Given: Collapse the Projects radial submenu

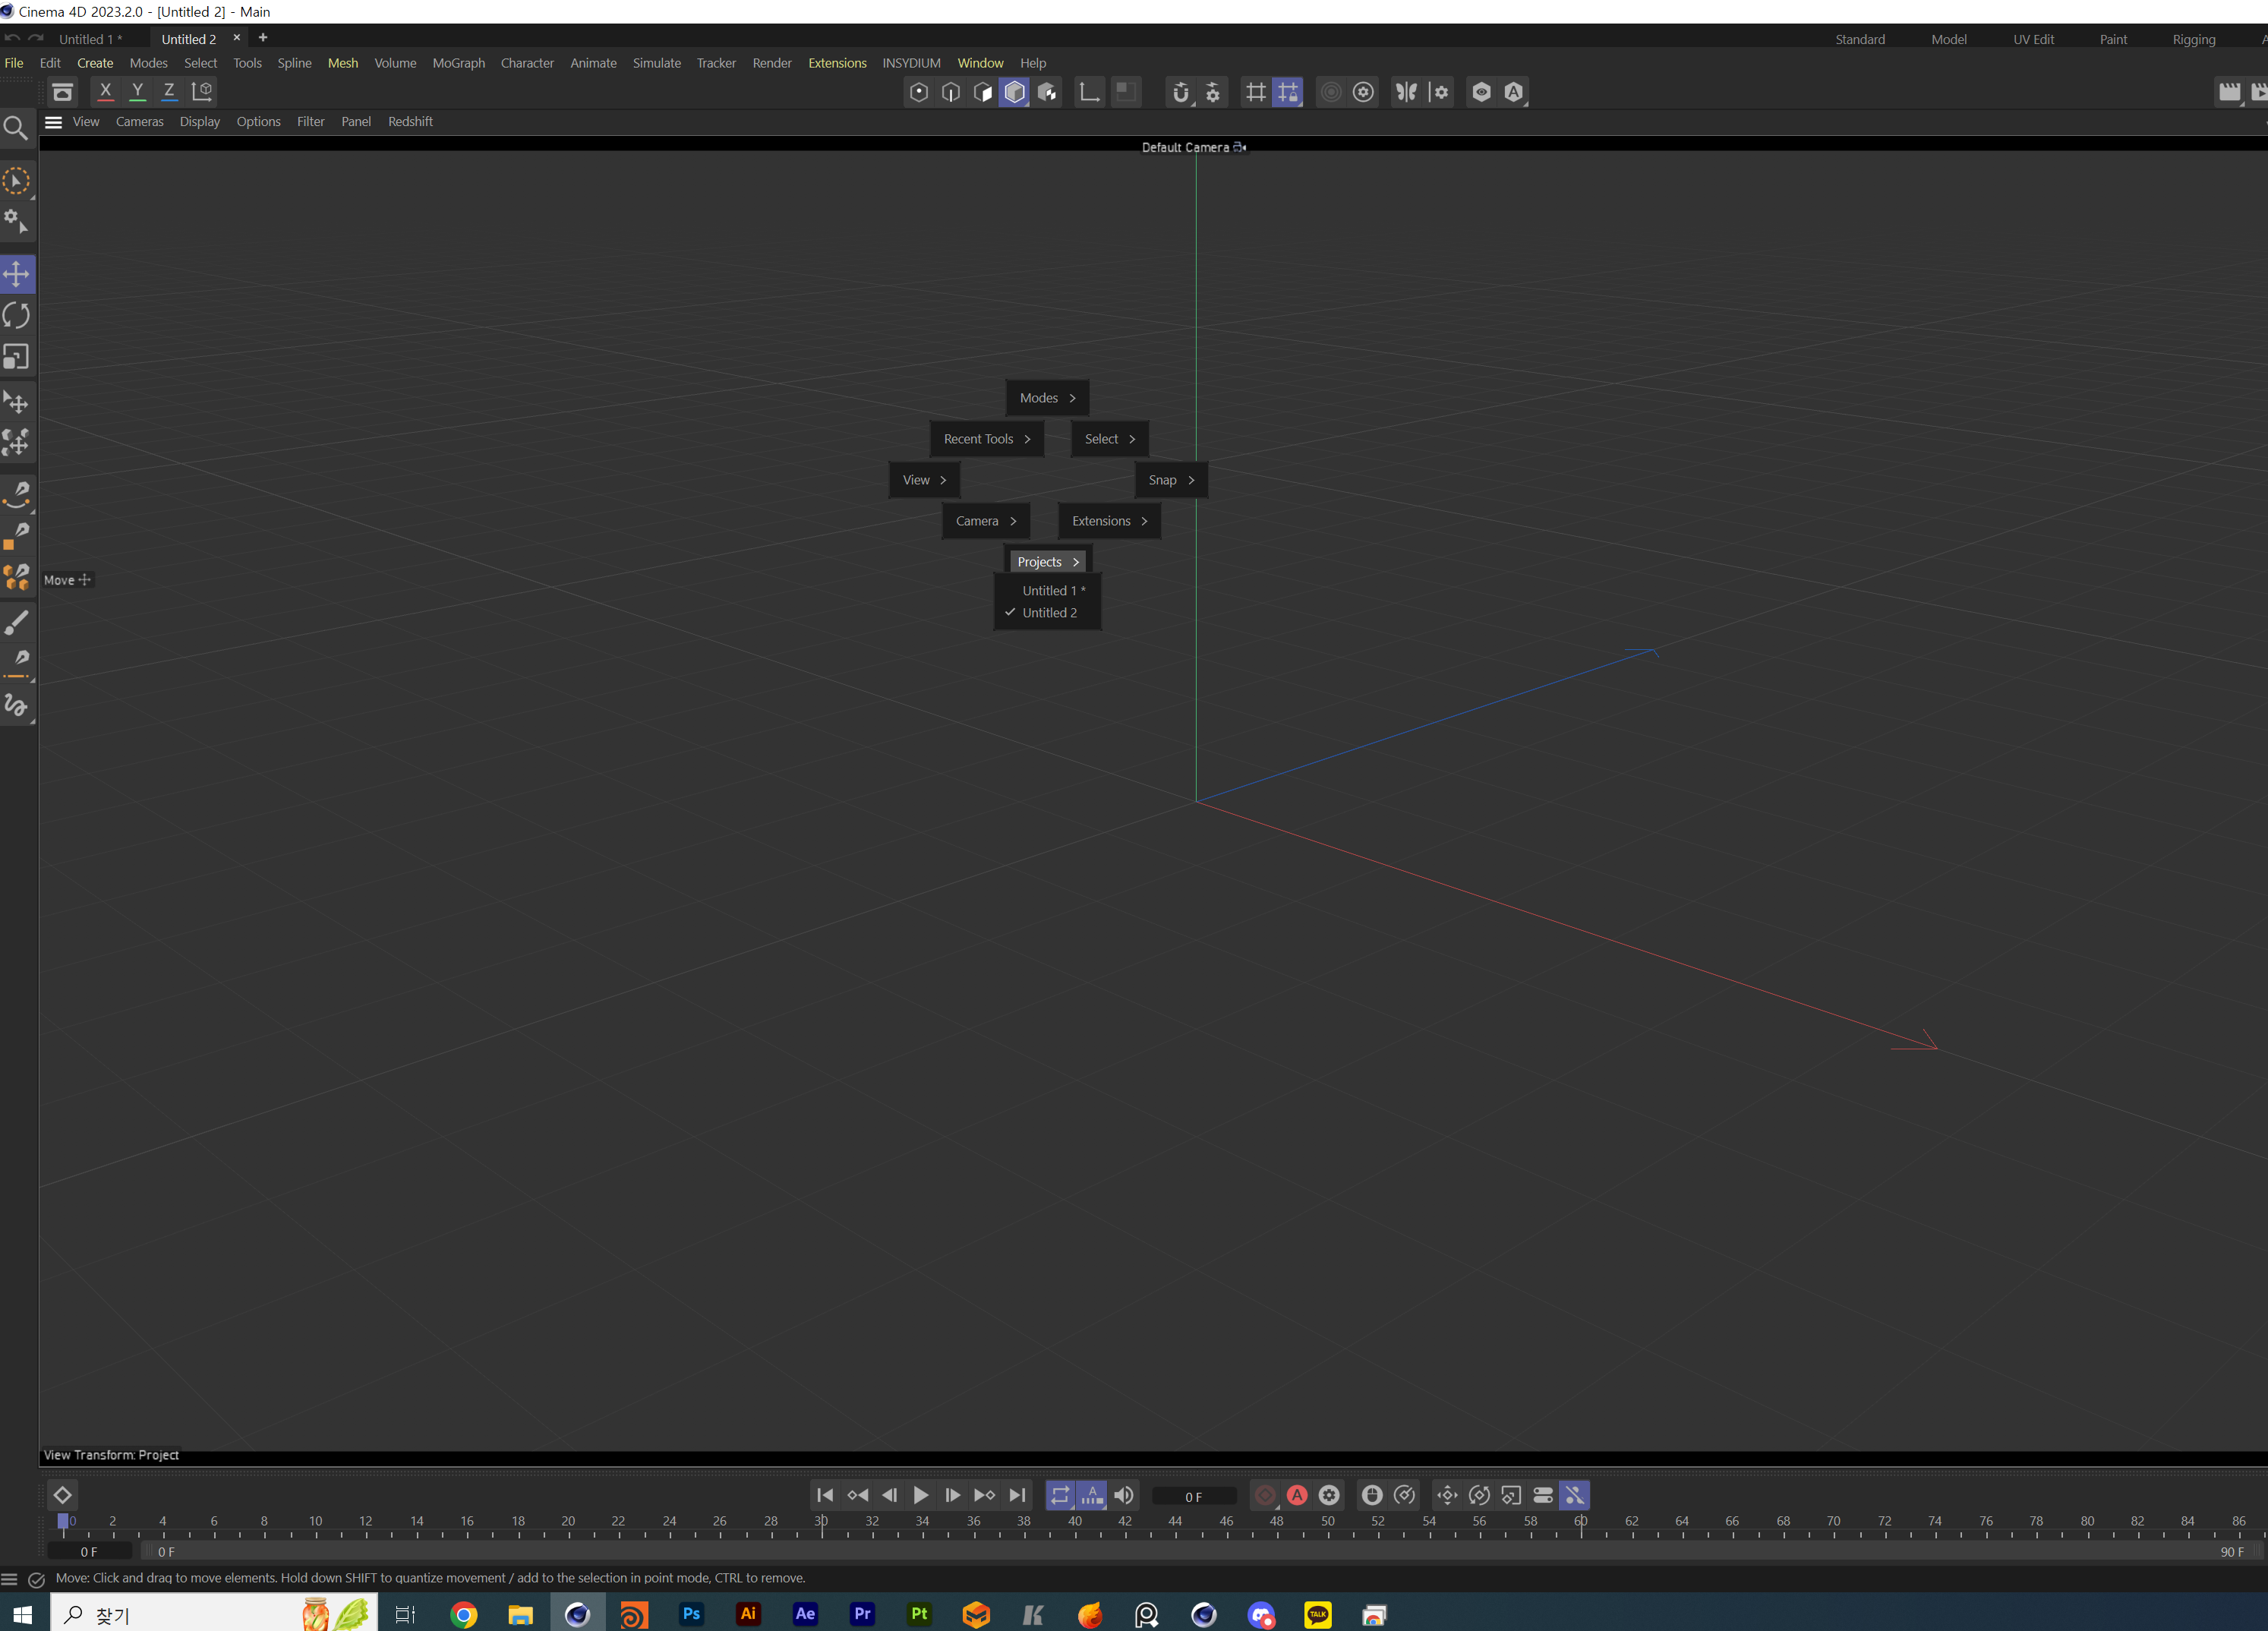Looking at the screenshot, I should pos(1047,561).
